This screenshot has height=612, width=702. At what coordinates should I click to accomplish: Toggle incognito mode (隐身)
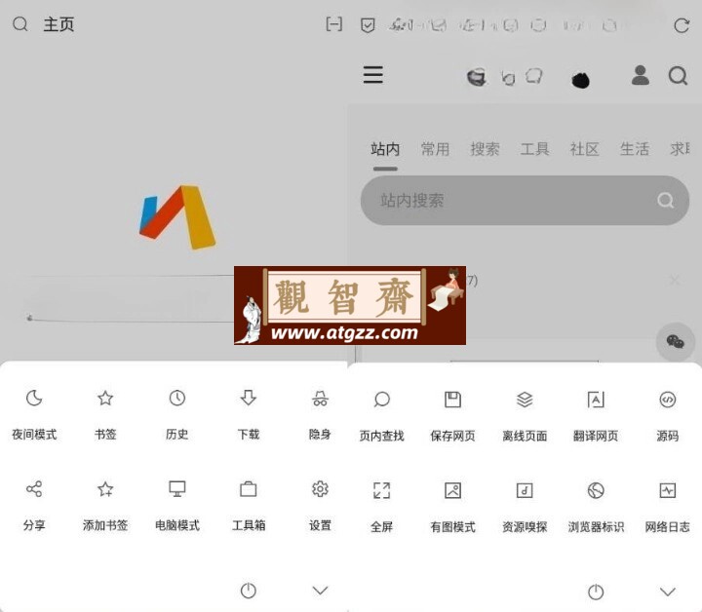320,413
